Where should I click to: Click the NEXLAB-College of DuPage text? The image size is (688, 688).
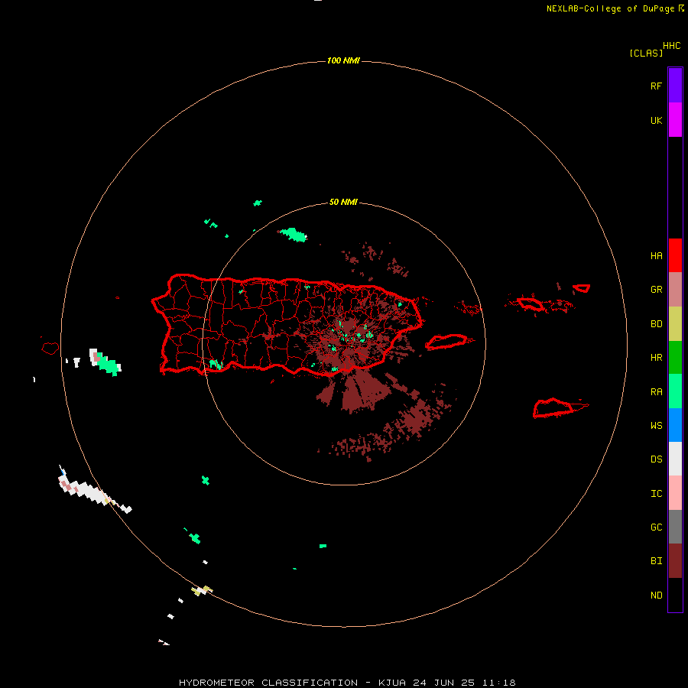click(610, 8)
